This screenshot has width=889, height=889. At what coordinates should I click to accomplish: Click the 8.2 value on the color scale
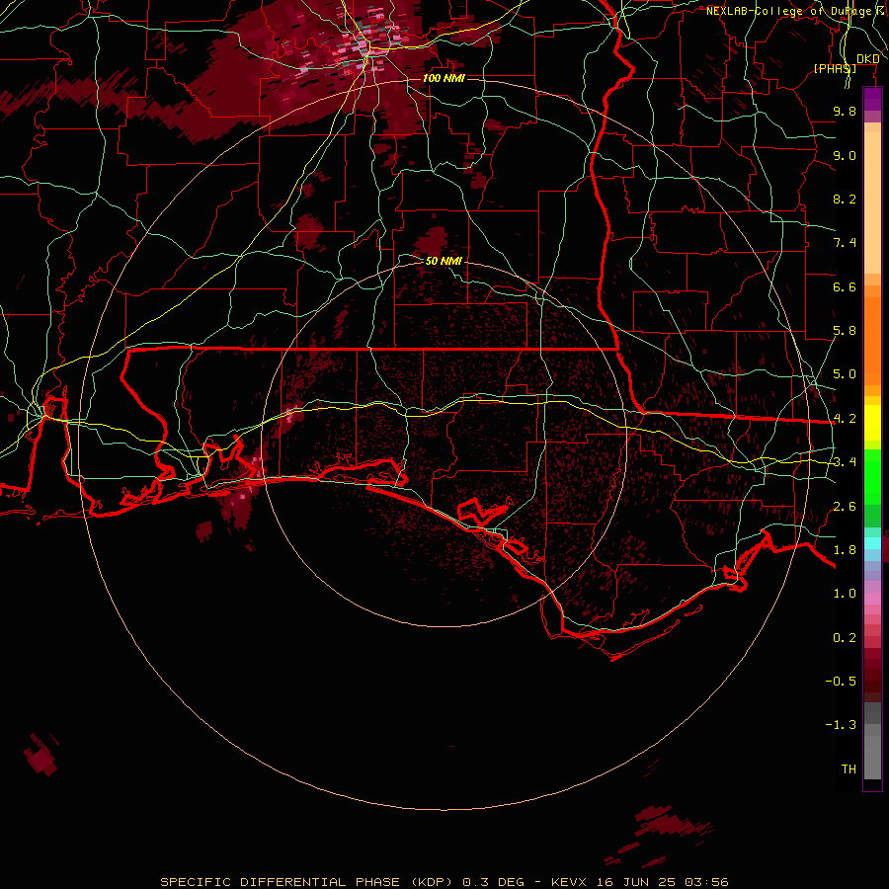point(845,199)
